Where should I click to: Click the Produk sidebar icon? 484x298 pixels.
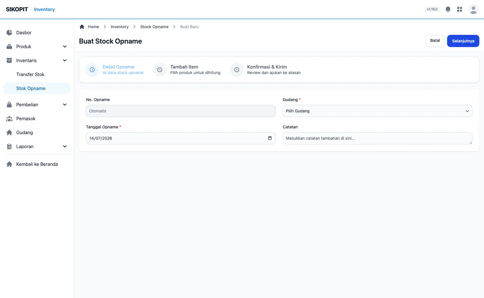[9, 46]
